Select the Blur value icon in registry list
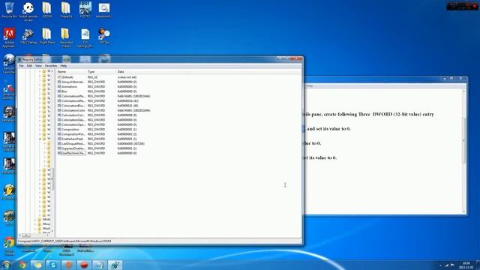480x270 pixels. tap(59, 91)
